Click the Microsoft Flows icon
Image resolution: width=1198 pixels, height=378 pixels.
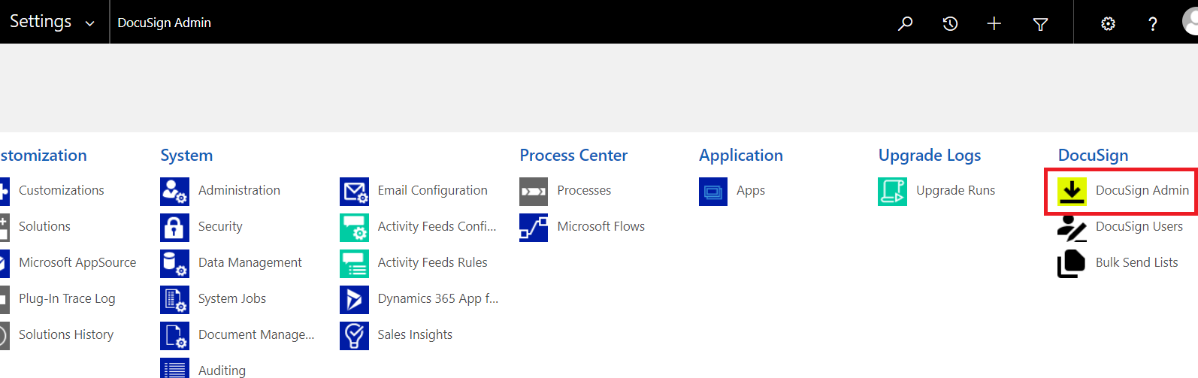pos(534,227)
